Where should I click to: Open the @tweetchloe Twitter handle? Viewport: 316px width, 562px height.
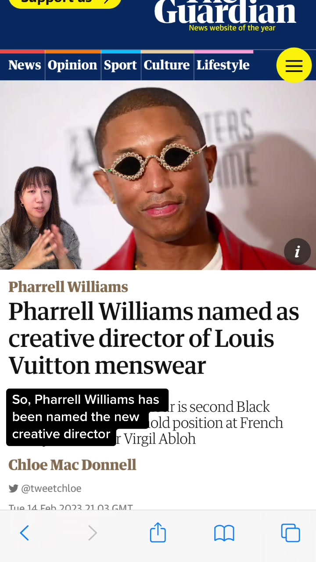(x=51, y=488)
